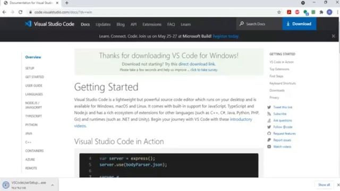Jump to First Steps section
Viewport: 340px width, 191px height.
[276, 76]
